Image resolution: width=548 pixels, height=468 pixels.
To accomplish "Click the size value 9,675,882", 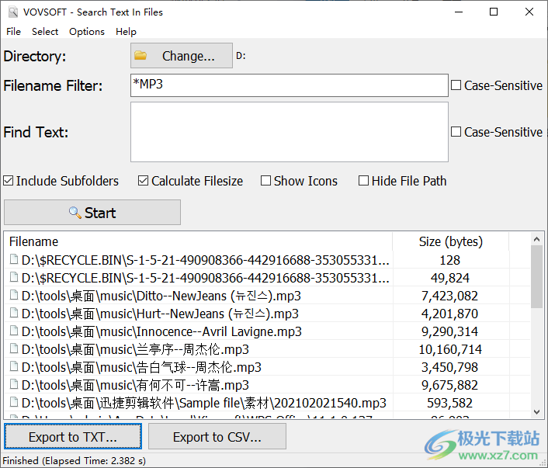I will point(449,385).
